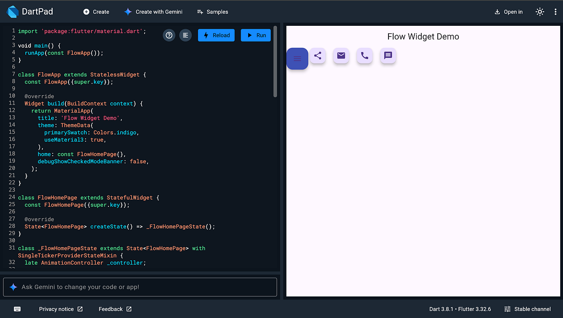Click the format code icon beside help
This screenshot has height=318, width=563.
click(x=185, y=35)
